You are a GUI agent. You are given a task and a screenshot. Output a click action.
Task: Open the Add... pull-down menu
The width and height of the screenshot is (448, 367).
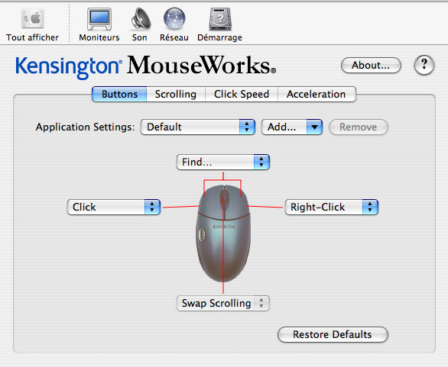[x=292, y=127]
